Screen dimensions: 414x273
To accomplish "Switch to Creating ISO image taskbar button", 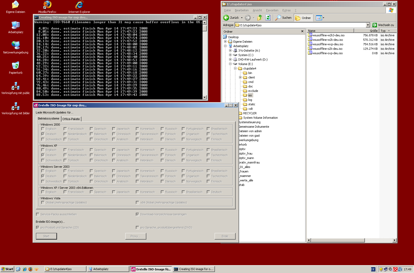I will pos(194,269).
